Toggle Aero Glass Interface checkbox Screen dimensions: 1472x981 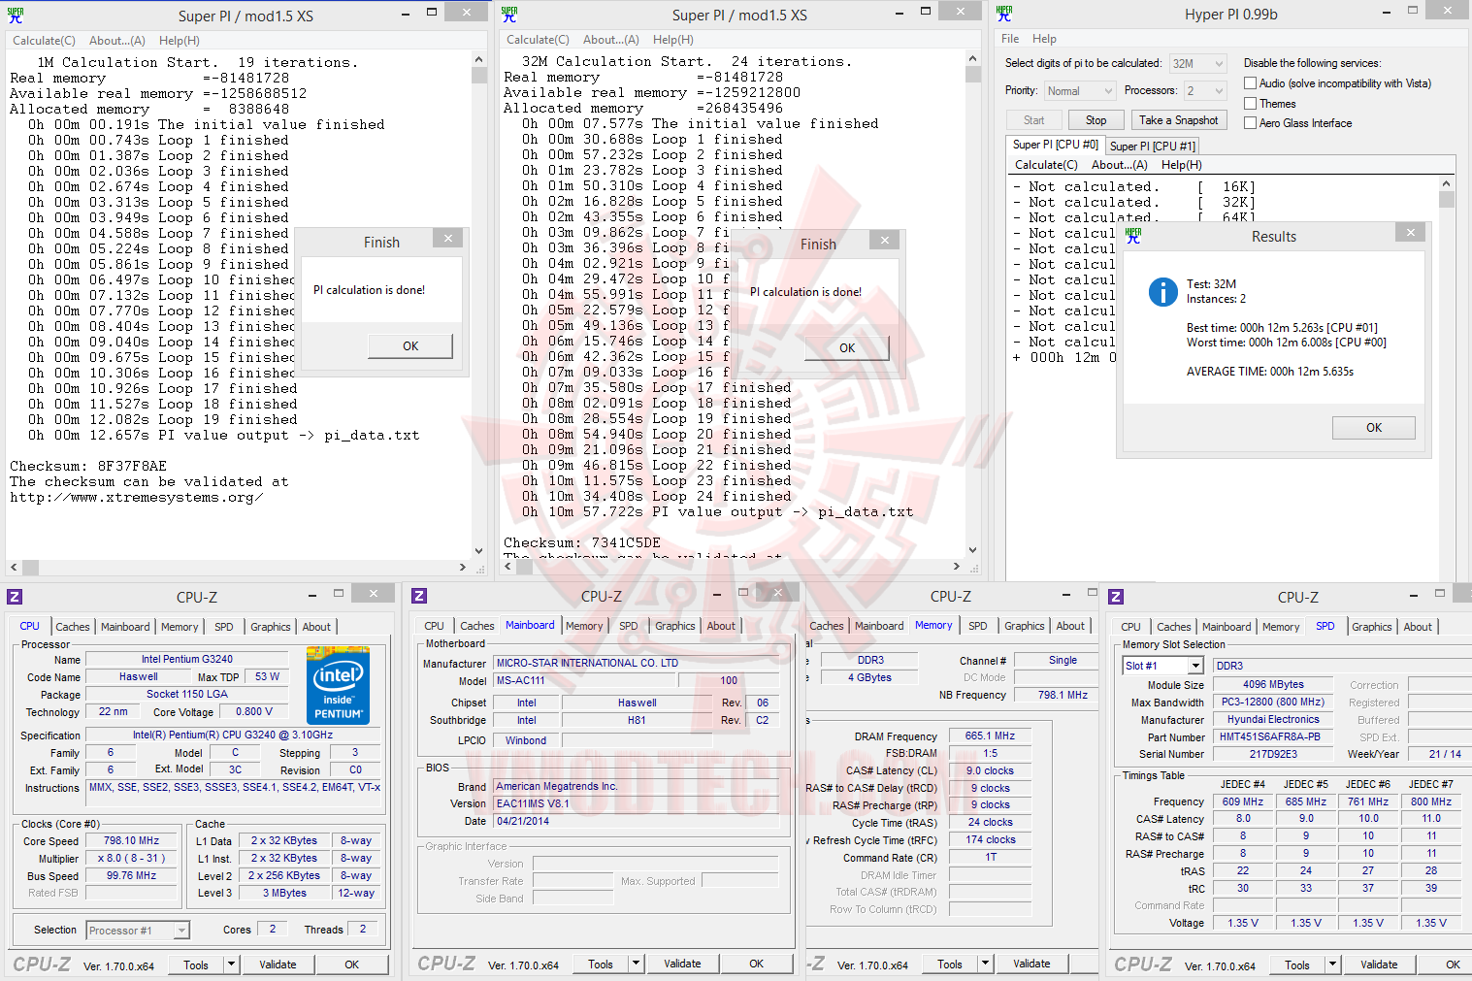(1251, 123)
